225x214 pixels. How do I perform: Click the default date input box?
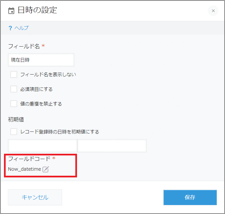coord(42,146)
